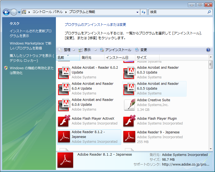Select Adobe Acrobat - Reader 6.0.2 Update icon
This screenshot has width=215, height=172.
coord(64,73)
